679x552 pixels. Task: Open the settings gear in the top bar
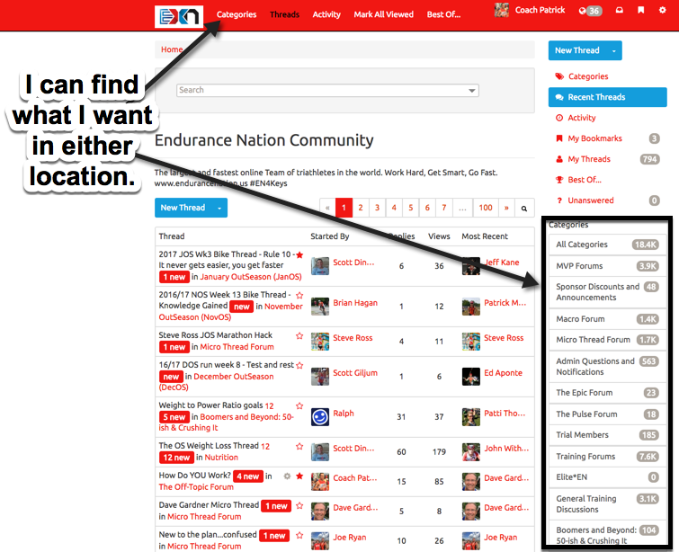663,10
